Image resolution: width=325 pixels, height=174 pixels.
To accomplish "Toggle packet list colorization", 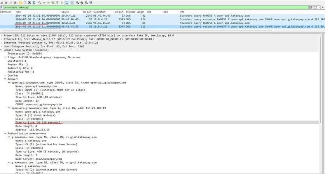I will click(72, 3).
